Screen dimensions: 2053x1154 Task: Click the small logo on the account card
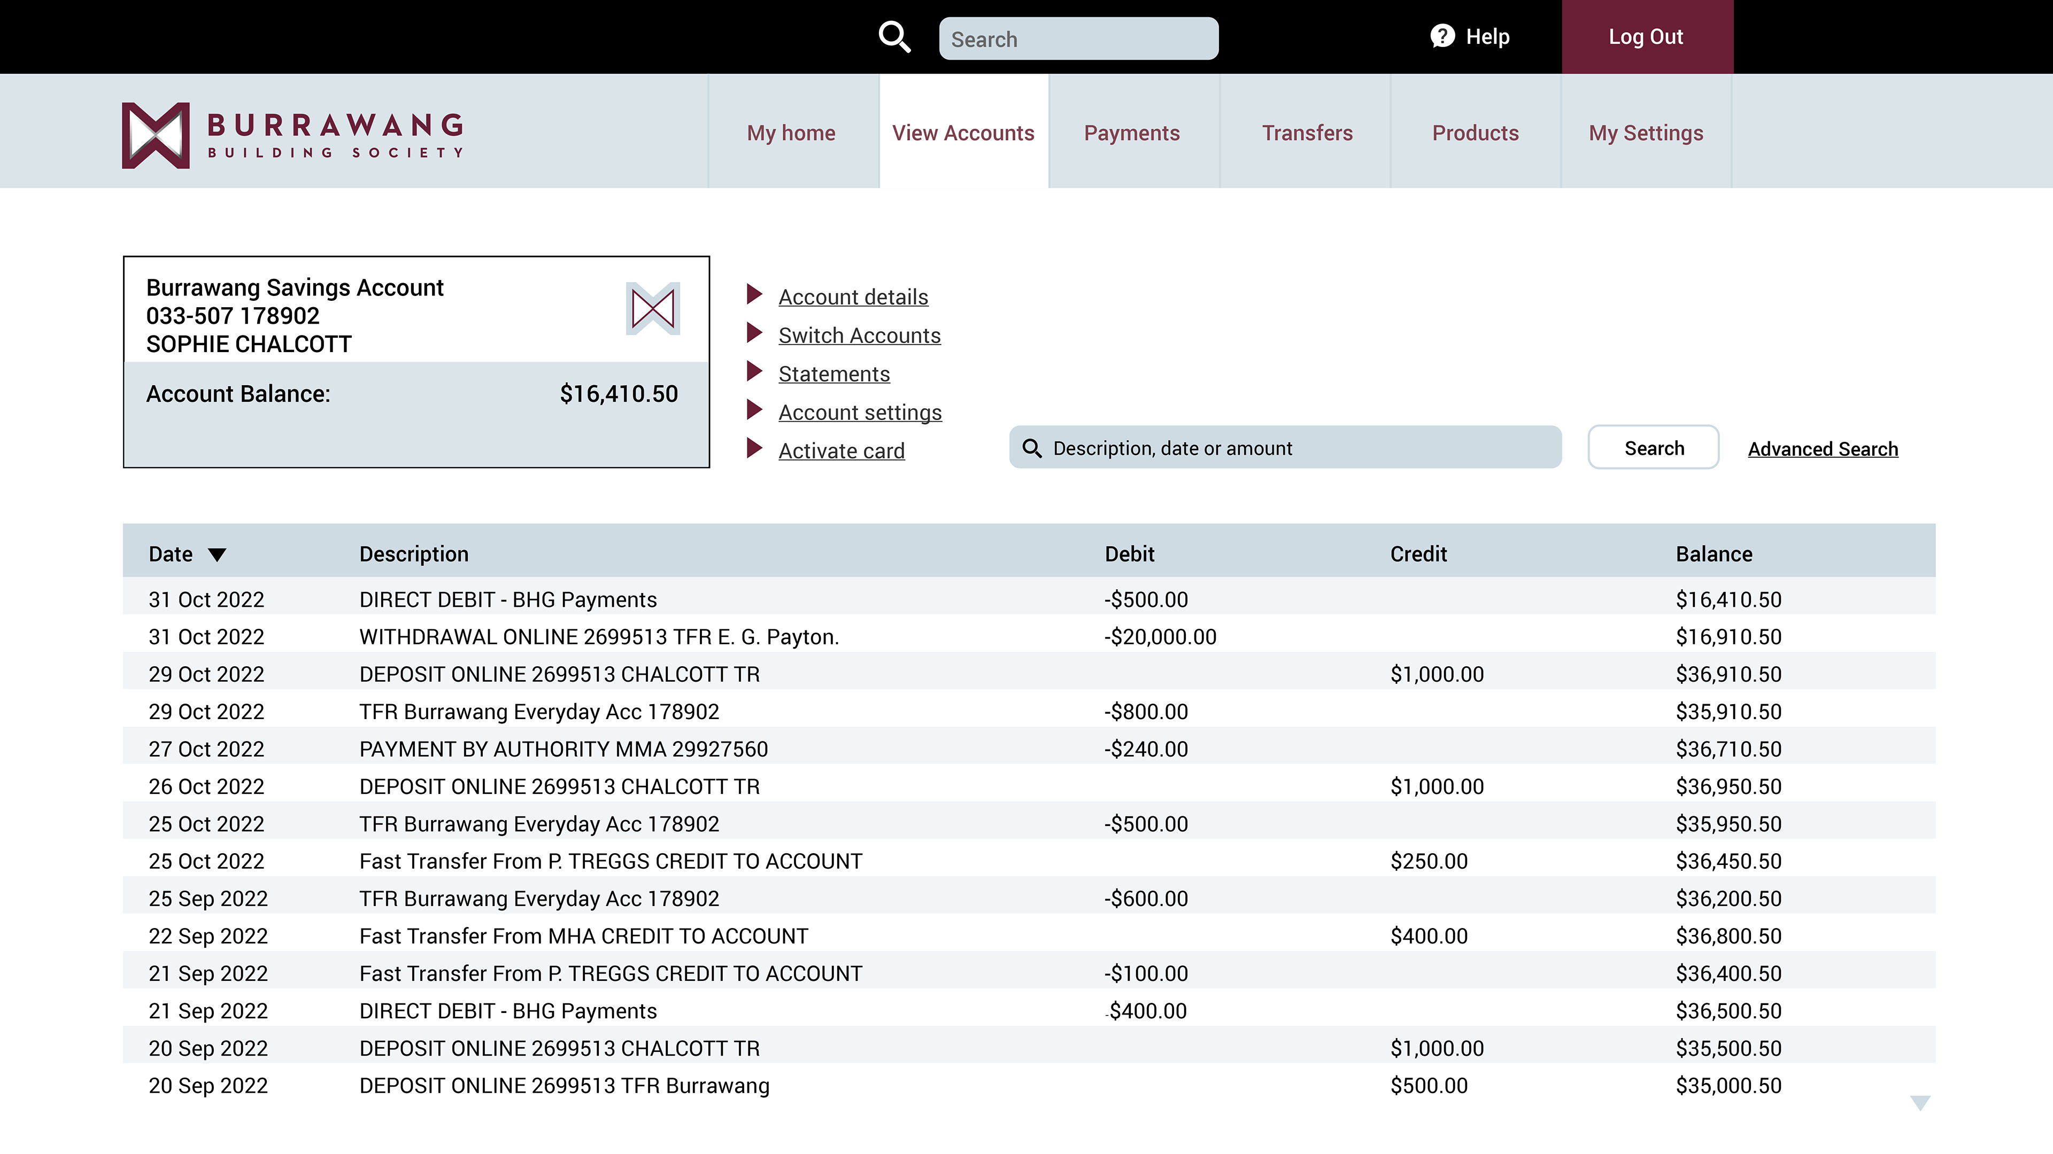pyautogui.click(x=653, y=308)
